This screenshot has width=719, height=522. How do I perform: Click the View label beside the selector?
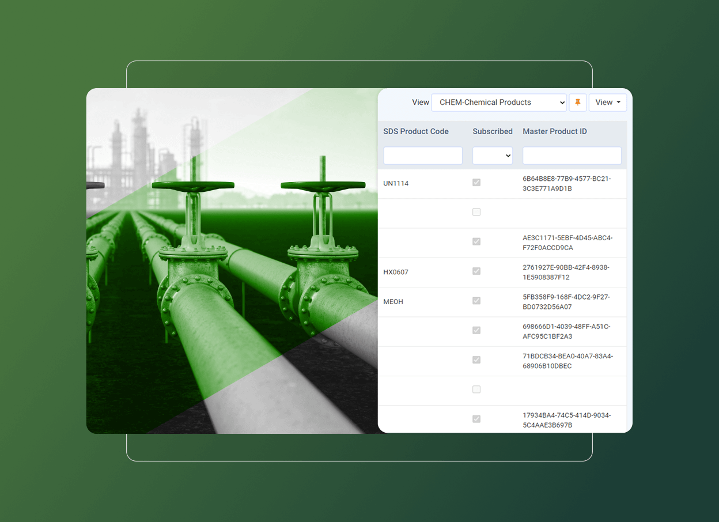coord(421,102)
